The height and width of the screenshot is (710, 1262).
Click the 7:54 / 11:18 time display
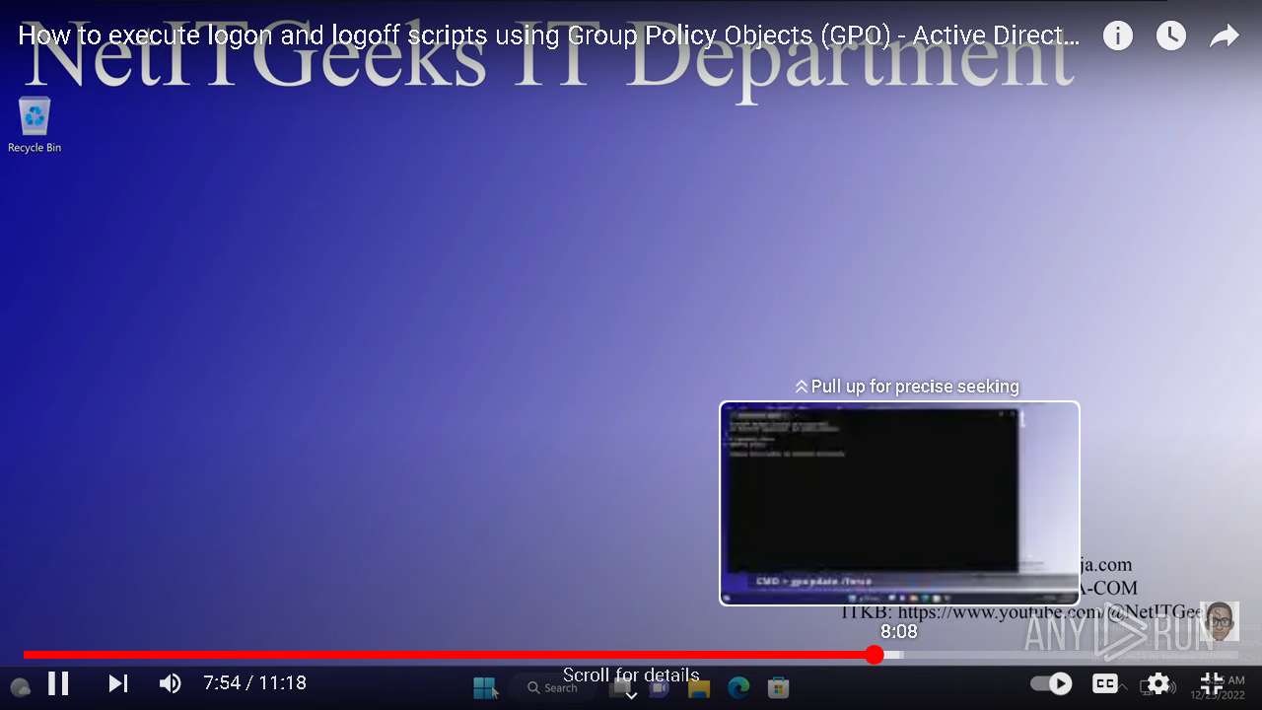pyautogui.click(x=254, y=682)
